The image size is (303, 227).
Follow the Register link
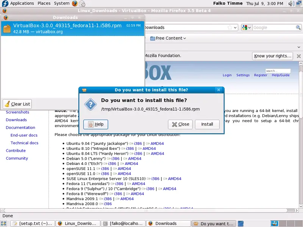pos(261,75)
